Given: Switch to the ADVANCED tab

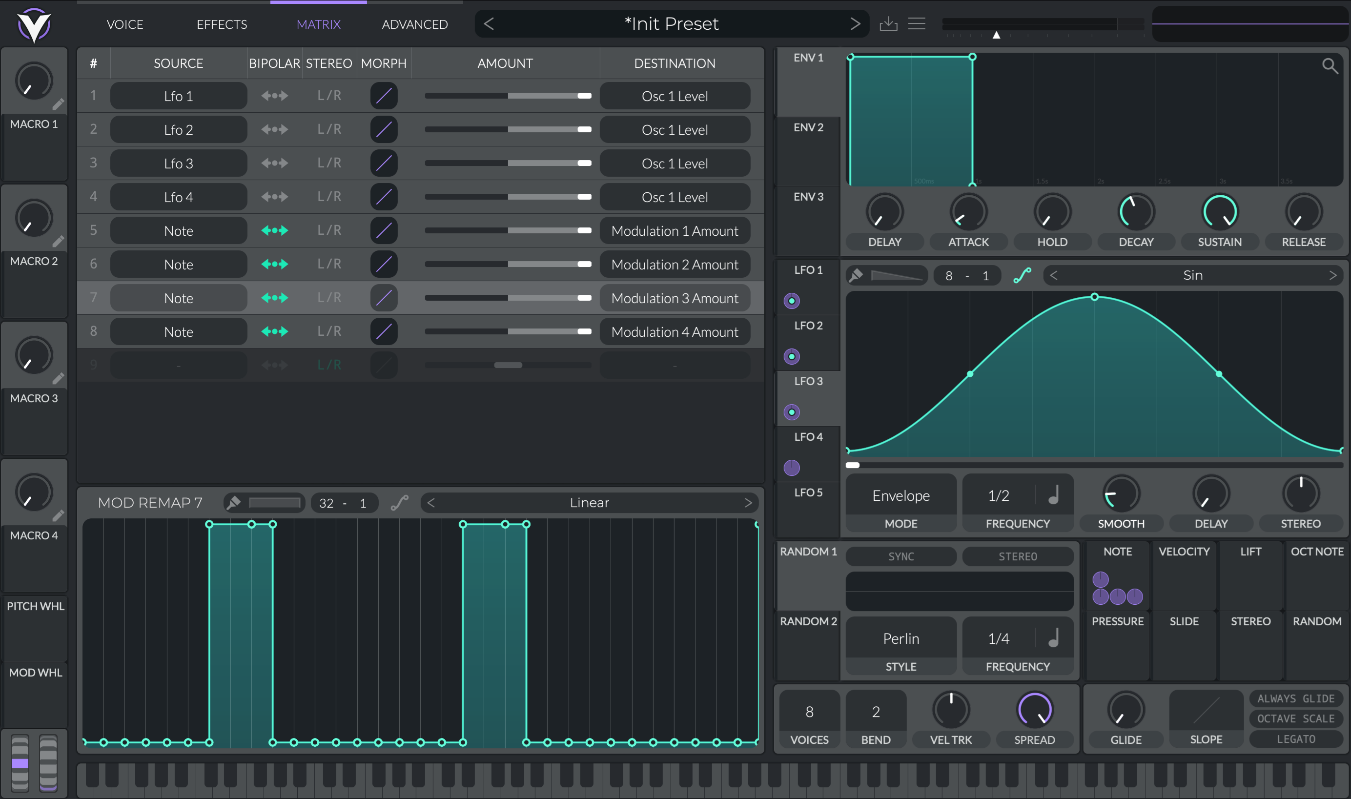Looking at the screenshot, I should (x=414, y=24).
